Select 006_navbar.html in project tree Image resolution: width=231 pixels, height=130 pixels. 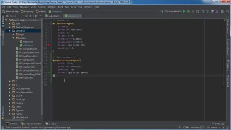pos(27,67)
